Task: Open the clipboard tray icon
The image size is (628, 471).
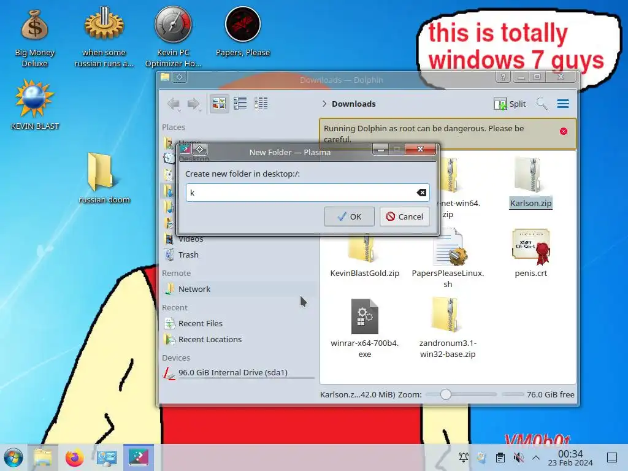Action: tap(500, 457)
